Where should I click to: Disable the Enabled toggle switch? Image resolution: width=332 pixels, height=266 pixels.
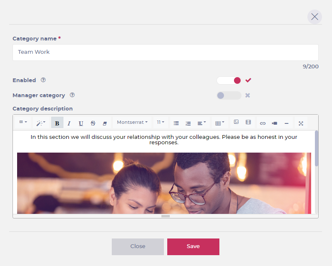[x=229, y=80]
